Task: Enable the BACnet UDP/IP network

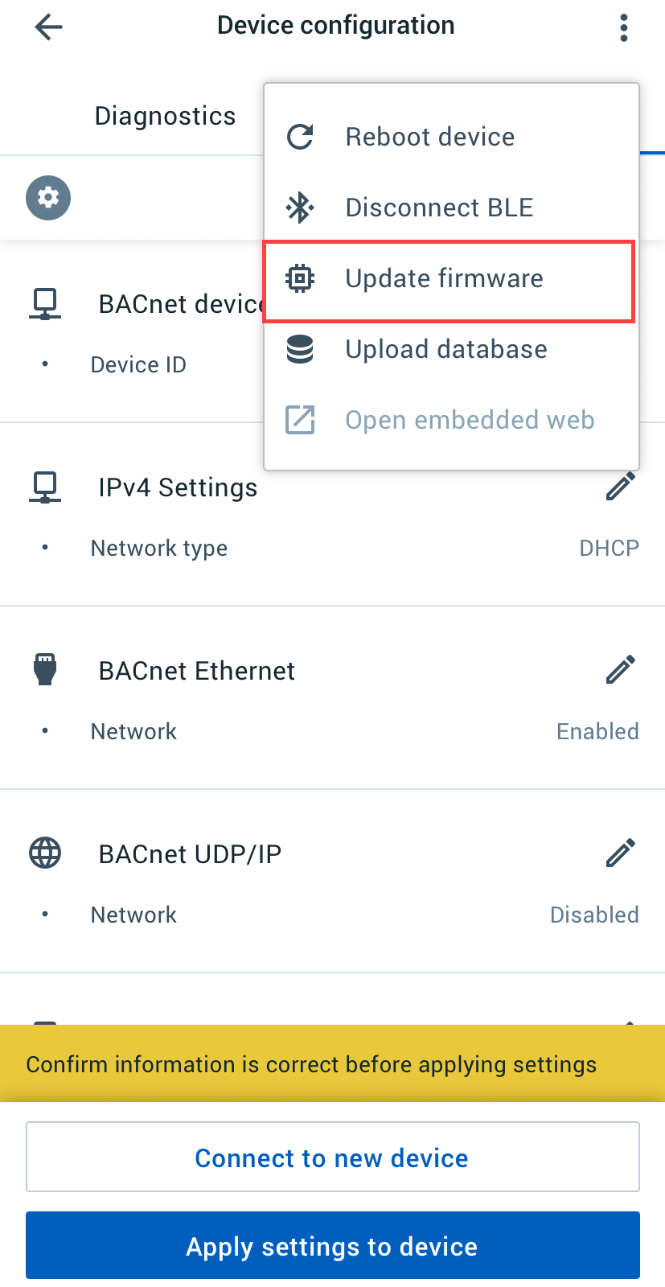Action: coord(594,915)
